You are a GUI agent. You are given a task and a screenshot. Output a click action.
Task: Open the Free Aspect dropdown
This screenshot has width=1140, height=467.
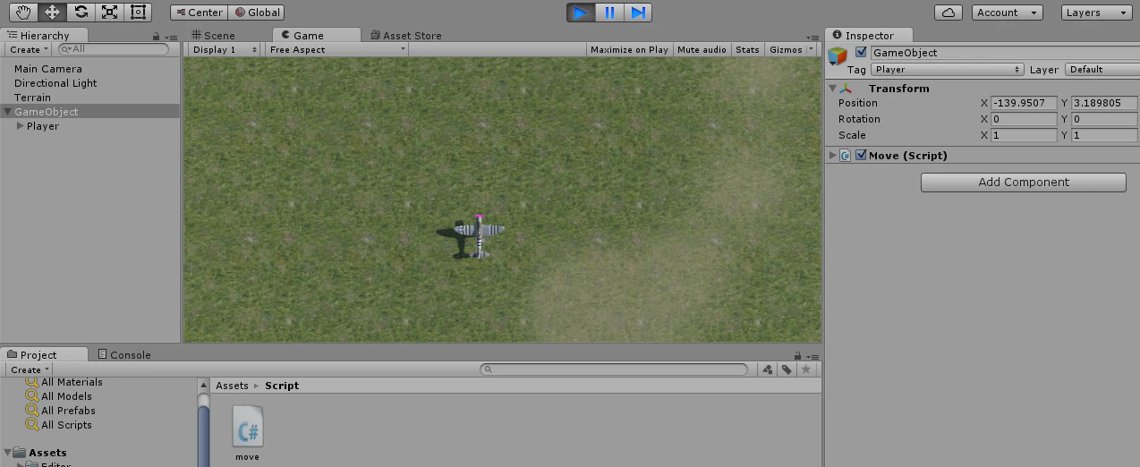coord(337,50)
